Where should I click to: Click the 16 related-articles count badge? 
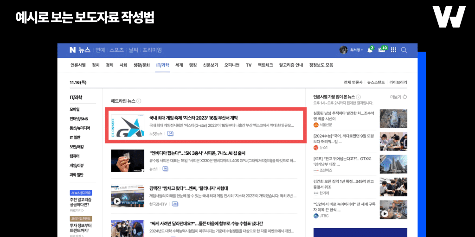click(165, 168)
